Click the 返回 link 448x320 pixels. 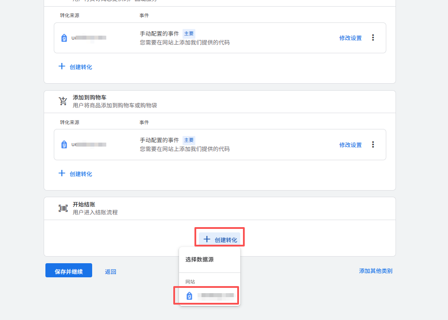(x=110, y=272)
